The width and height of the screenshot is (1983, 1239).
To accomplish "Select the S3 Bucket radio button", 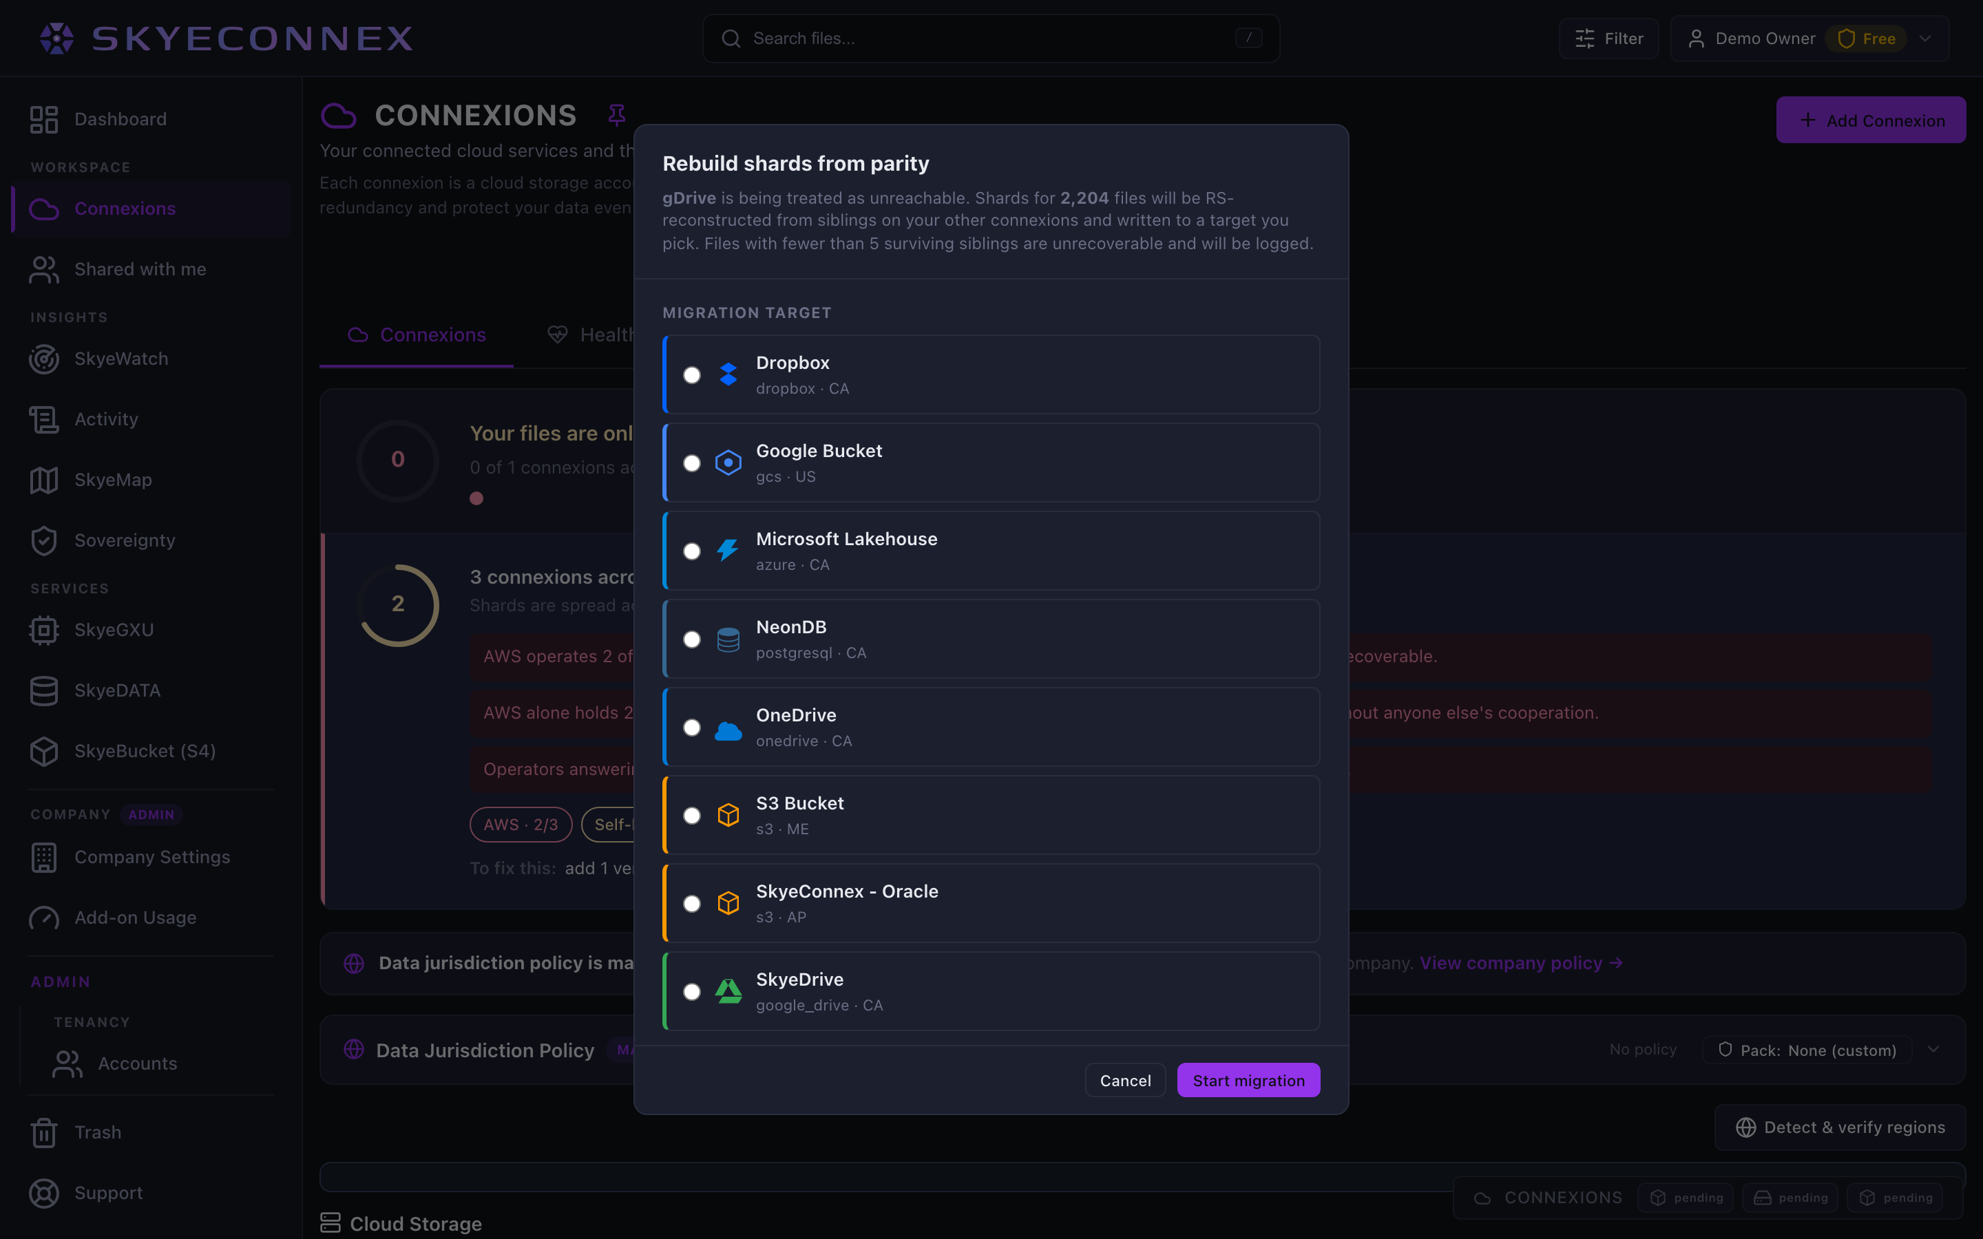I will click(x=691, y=816).
